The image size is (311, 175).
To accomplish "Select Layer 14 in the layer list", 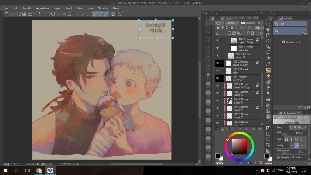I will (243, 101).
